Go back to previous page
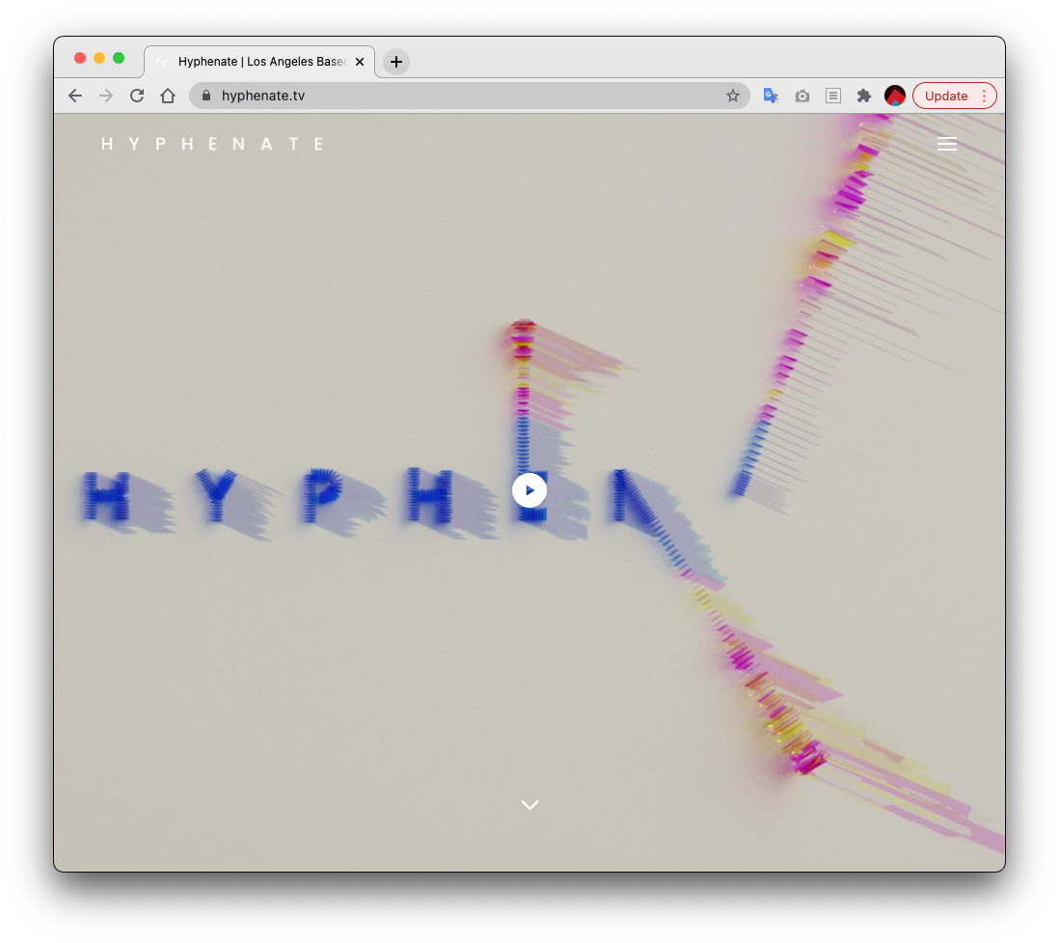 coord(75,96)
